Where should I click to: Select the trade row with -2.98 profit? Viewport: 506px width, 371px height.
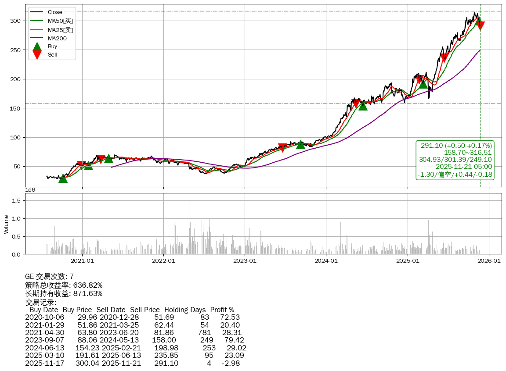click(x=132, y=363)
